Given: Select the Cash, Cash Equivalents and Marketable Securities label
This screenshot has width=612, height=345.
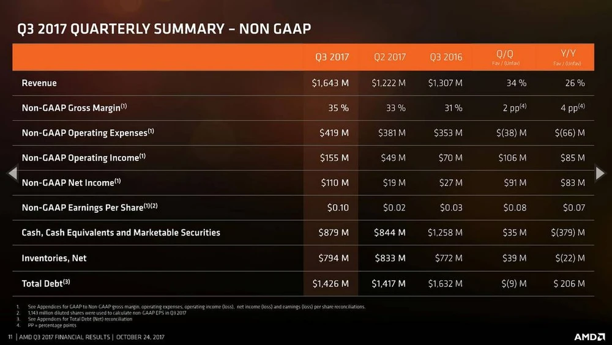Looking at the screenshot, I should click(x=121, y=232).
